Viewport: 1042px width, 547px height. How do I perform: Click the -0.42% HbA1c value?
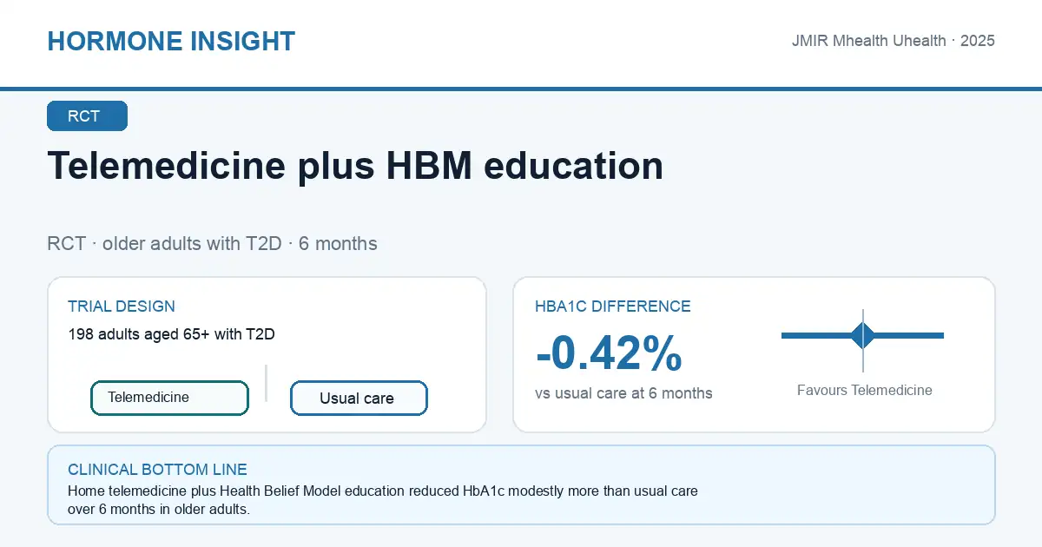609,353
